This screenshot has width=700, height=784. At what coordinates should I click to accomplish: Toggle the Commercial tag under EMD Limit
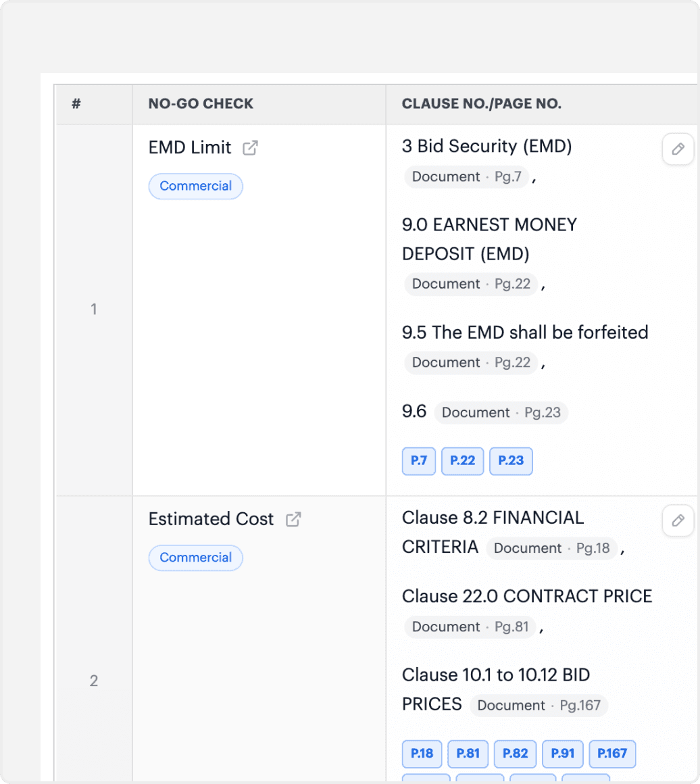coord(195,187)
